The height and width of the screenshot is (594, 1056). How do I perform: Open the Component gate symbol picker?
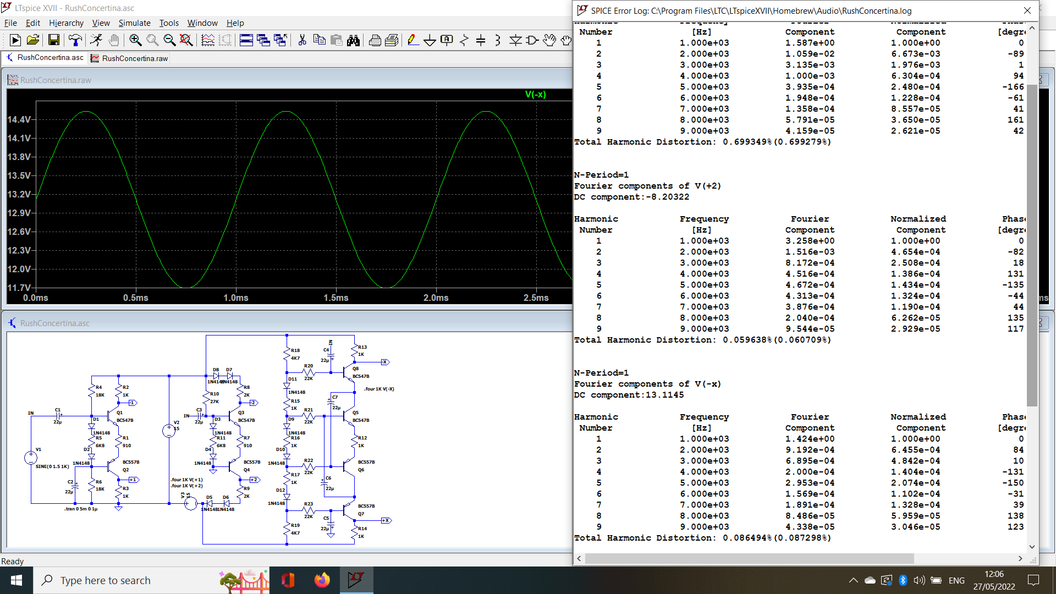click(532, 40)
